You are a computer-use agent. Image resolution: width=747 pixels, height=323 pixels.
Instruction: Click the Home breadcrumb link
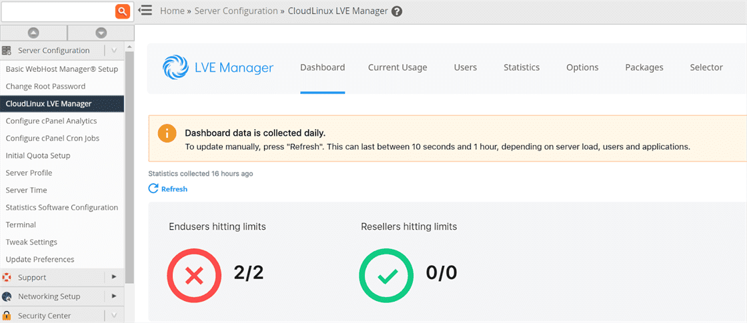[x=172, y=11]
